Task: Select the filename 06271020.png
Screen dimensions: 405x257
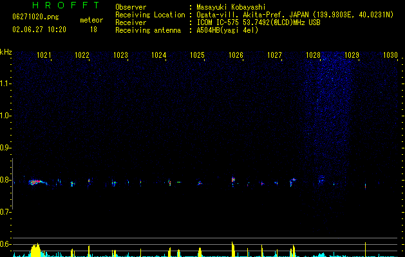Action: click(x=35, y=17)
